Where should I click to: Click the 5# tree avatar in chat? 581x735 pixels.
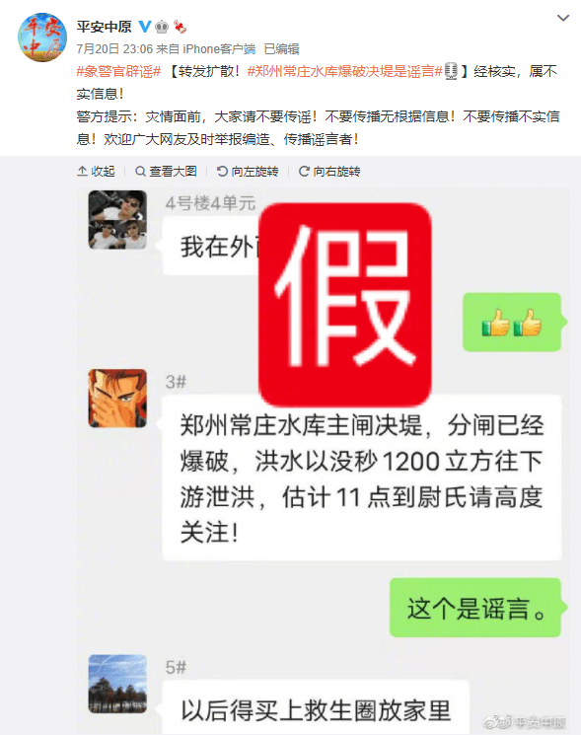[x=117, y=684]
